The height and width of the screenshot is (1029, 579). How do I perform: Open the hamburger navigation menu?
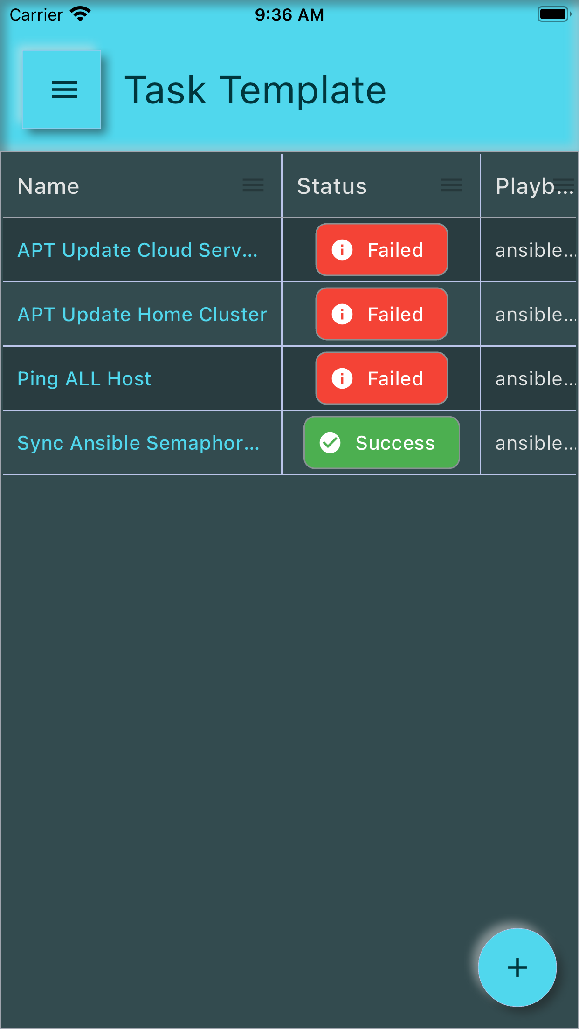pos(62,89)
